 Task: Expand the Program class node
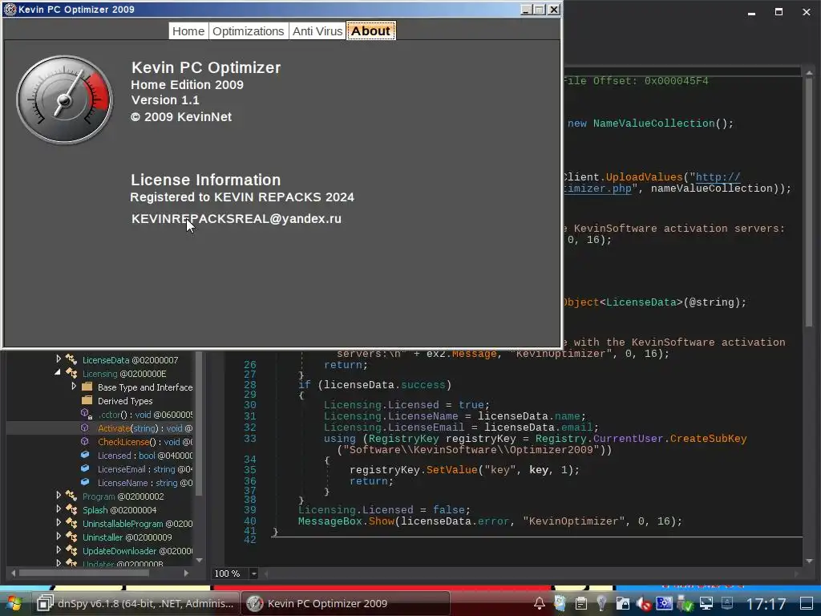(59, 496)
